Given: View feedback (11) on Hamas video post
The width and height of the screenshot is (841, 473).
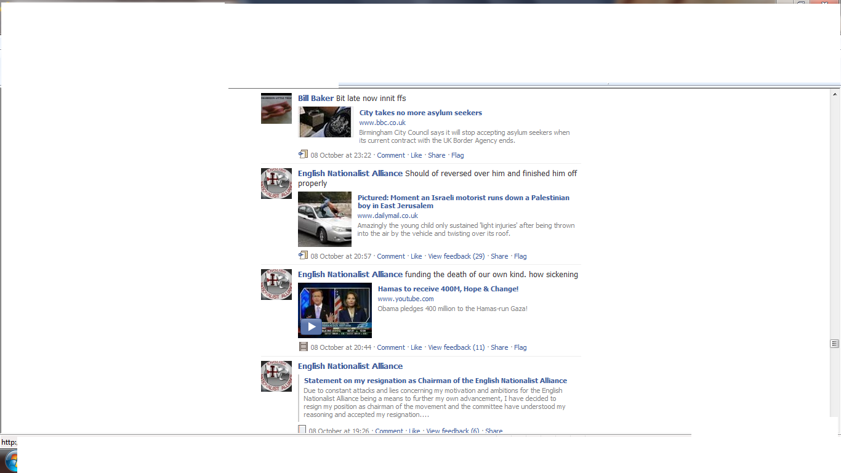Looking at the screenshot, I should click(x=456, y=347).
